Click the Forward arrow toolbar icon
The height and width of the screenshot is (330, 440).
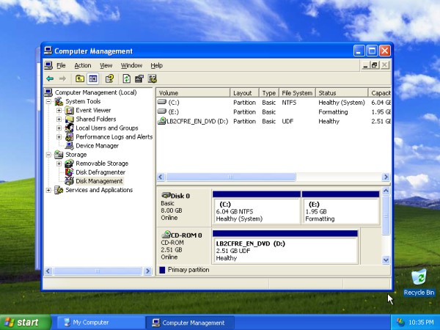tap(62, 79)
